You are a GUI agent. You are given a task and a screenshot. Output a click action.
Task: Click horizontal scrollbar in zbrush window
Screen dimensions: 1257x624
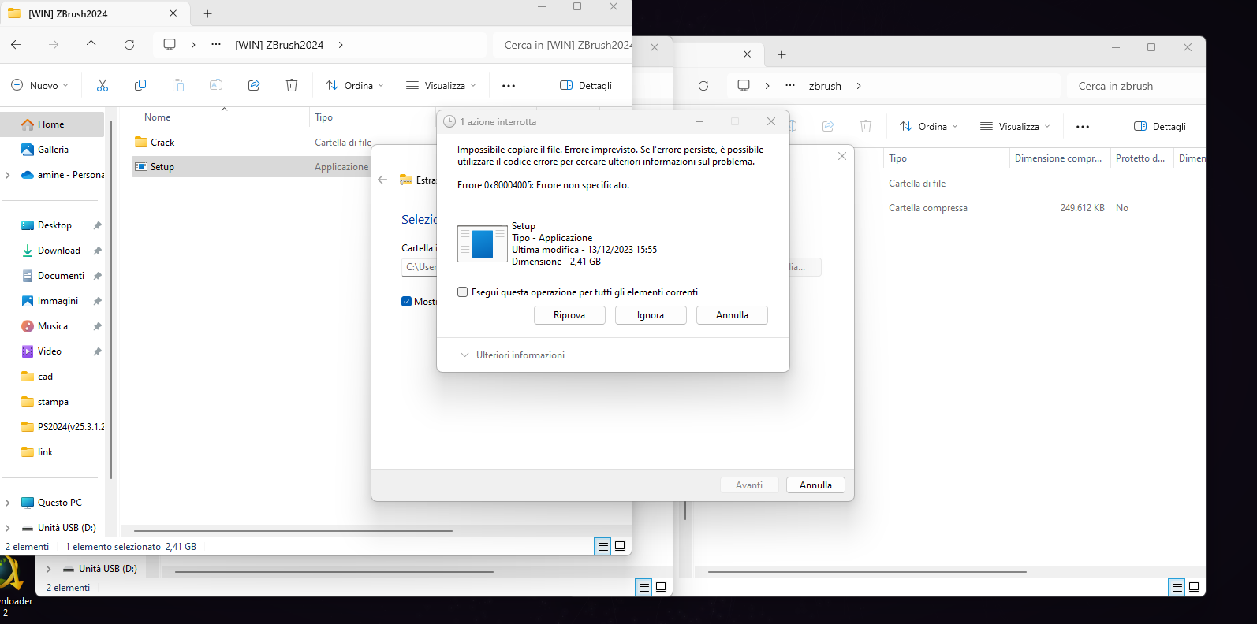coord(867,572)
